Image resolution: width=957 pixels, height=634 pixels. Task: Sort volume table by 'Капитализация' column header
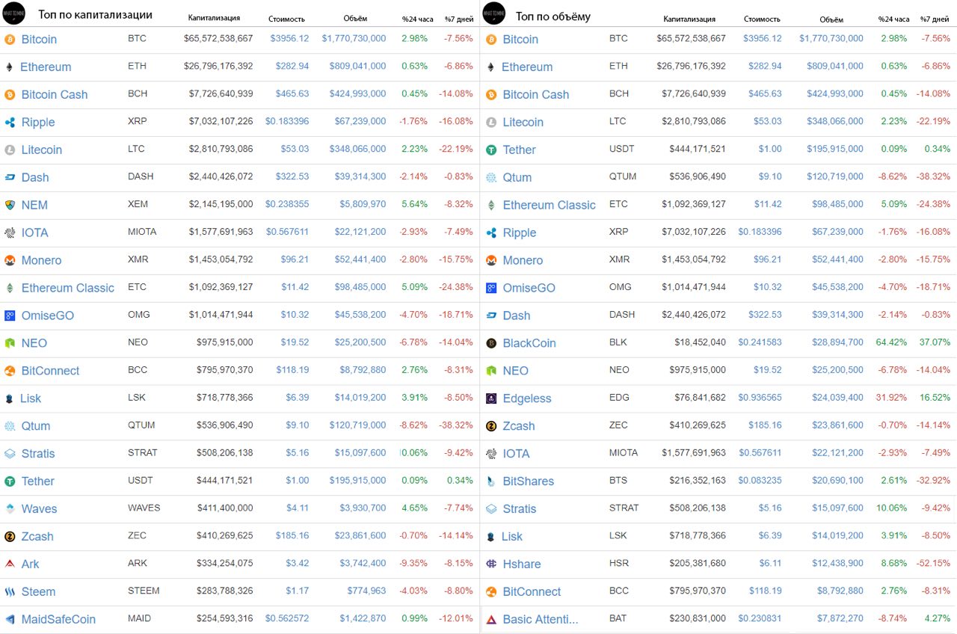tap(689, 19)
